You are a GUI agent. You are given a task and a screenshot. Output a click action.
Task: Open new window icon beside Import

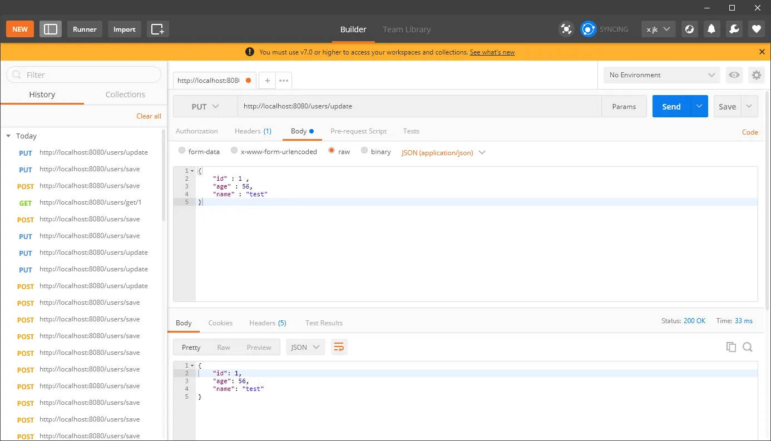(x=158, y=29)
